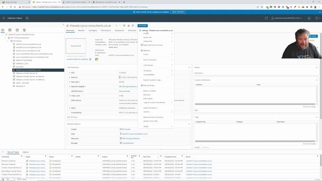Switch to Networking inventory view
322x181 pixels.
(24, 30)
